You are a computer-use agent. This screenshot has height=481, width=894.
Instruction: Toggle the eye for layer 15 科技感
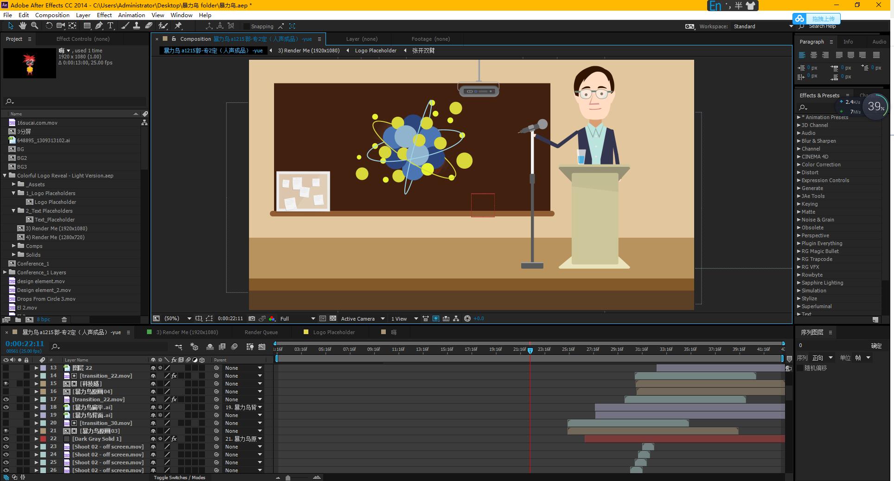click(x=6, y=384)
